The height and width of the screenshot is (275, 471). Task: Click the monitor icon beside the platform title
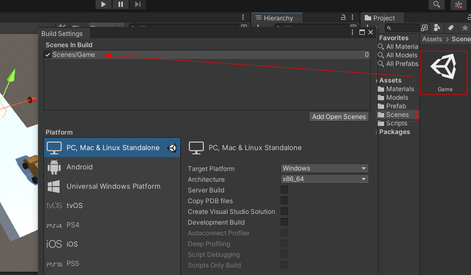[x=196, y=148]
